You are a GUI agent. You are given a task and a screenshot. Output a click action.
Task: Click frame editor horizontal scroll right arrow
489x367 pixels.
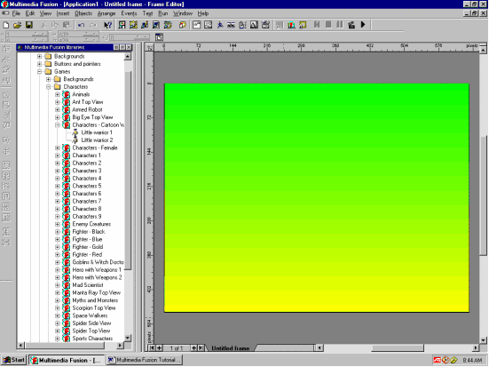(476, 347)
